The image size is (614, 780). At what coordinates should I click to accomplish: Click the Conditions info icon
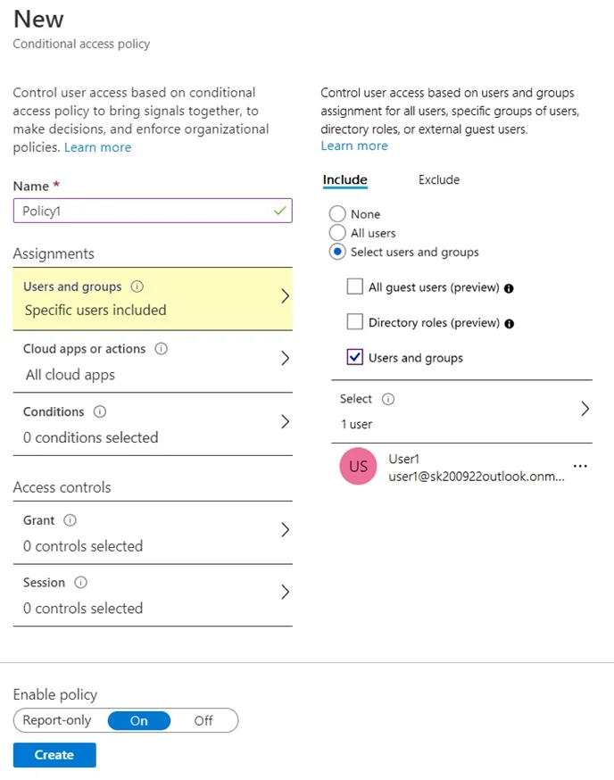(x=100, y=411)
